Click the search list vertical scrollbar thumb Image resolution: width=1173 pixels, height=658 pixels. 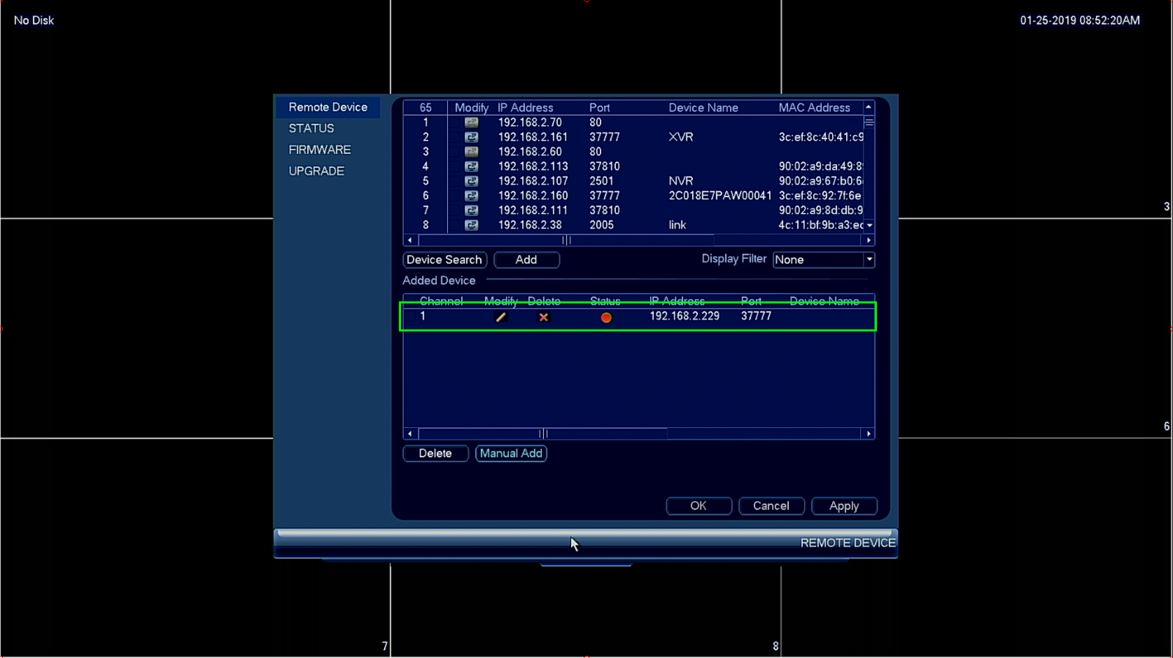coord(869,122)
